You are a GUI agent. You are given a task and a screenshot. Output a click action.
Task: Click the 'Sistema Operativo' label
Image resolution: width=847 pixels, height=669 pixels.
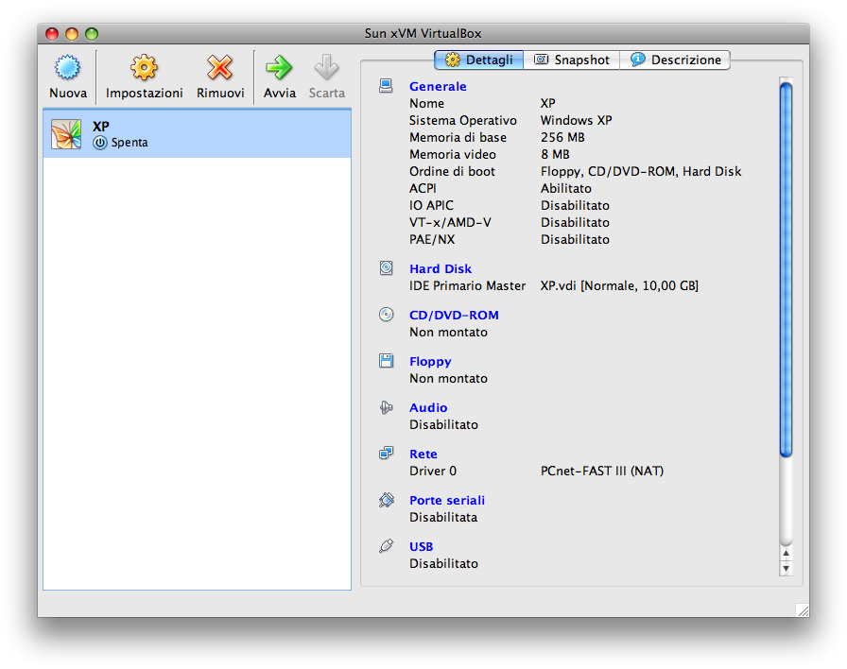point(462,120)
